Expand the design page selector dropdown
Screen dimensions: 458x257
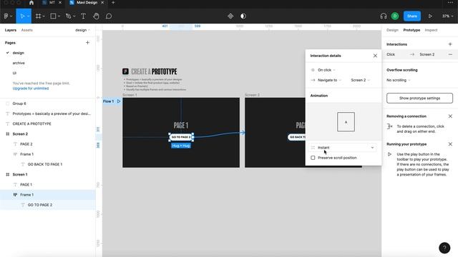(82, 30)
